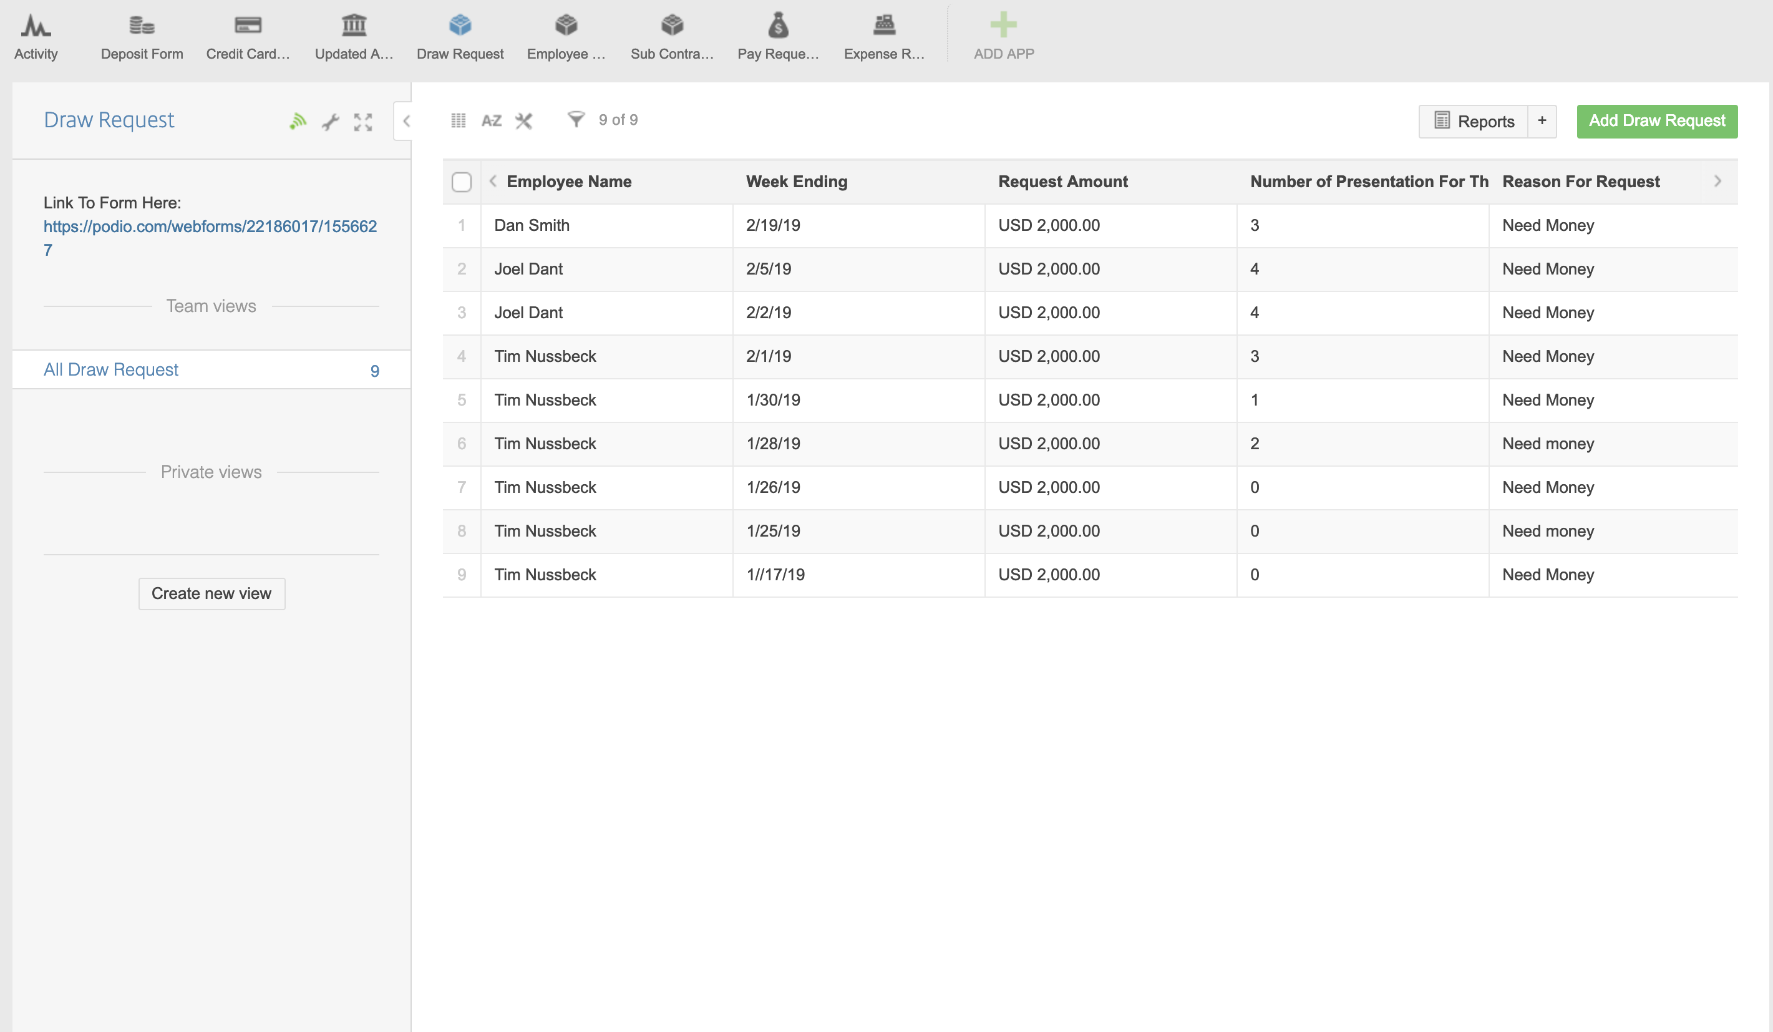Check the select-all checkbox in table header
The height and width of the screenshot is (1032, 1773).
tap(462, 182)
